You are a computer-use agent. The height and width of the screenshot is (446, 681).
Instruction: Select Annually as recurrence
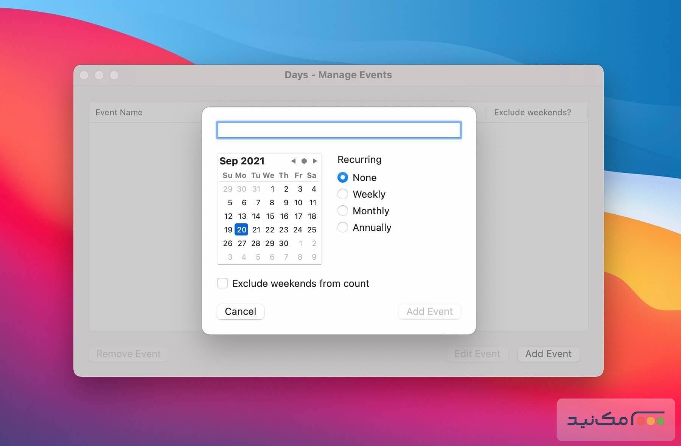(x=342, y=227)
